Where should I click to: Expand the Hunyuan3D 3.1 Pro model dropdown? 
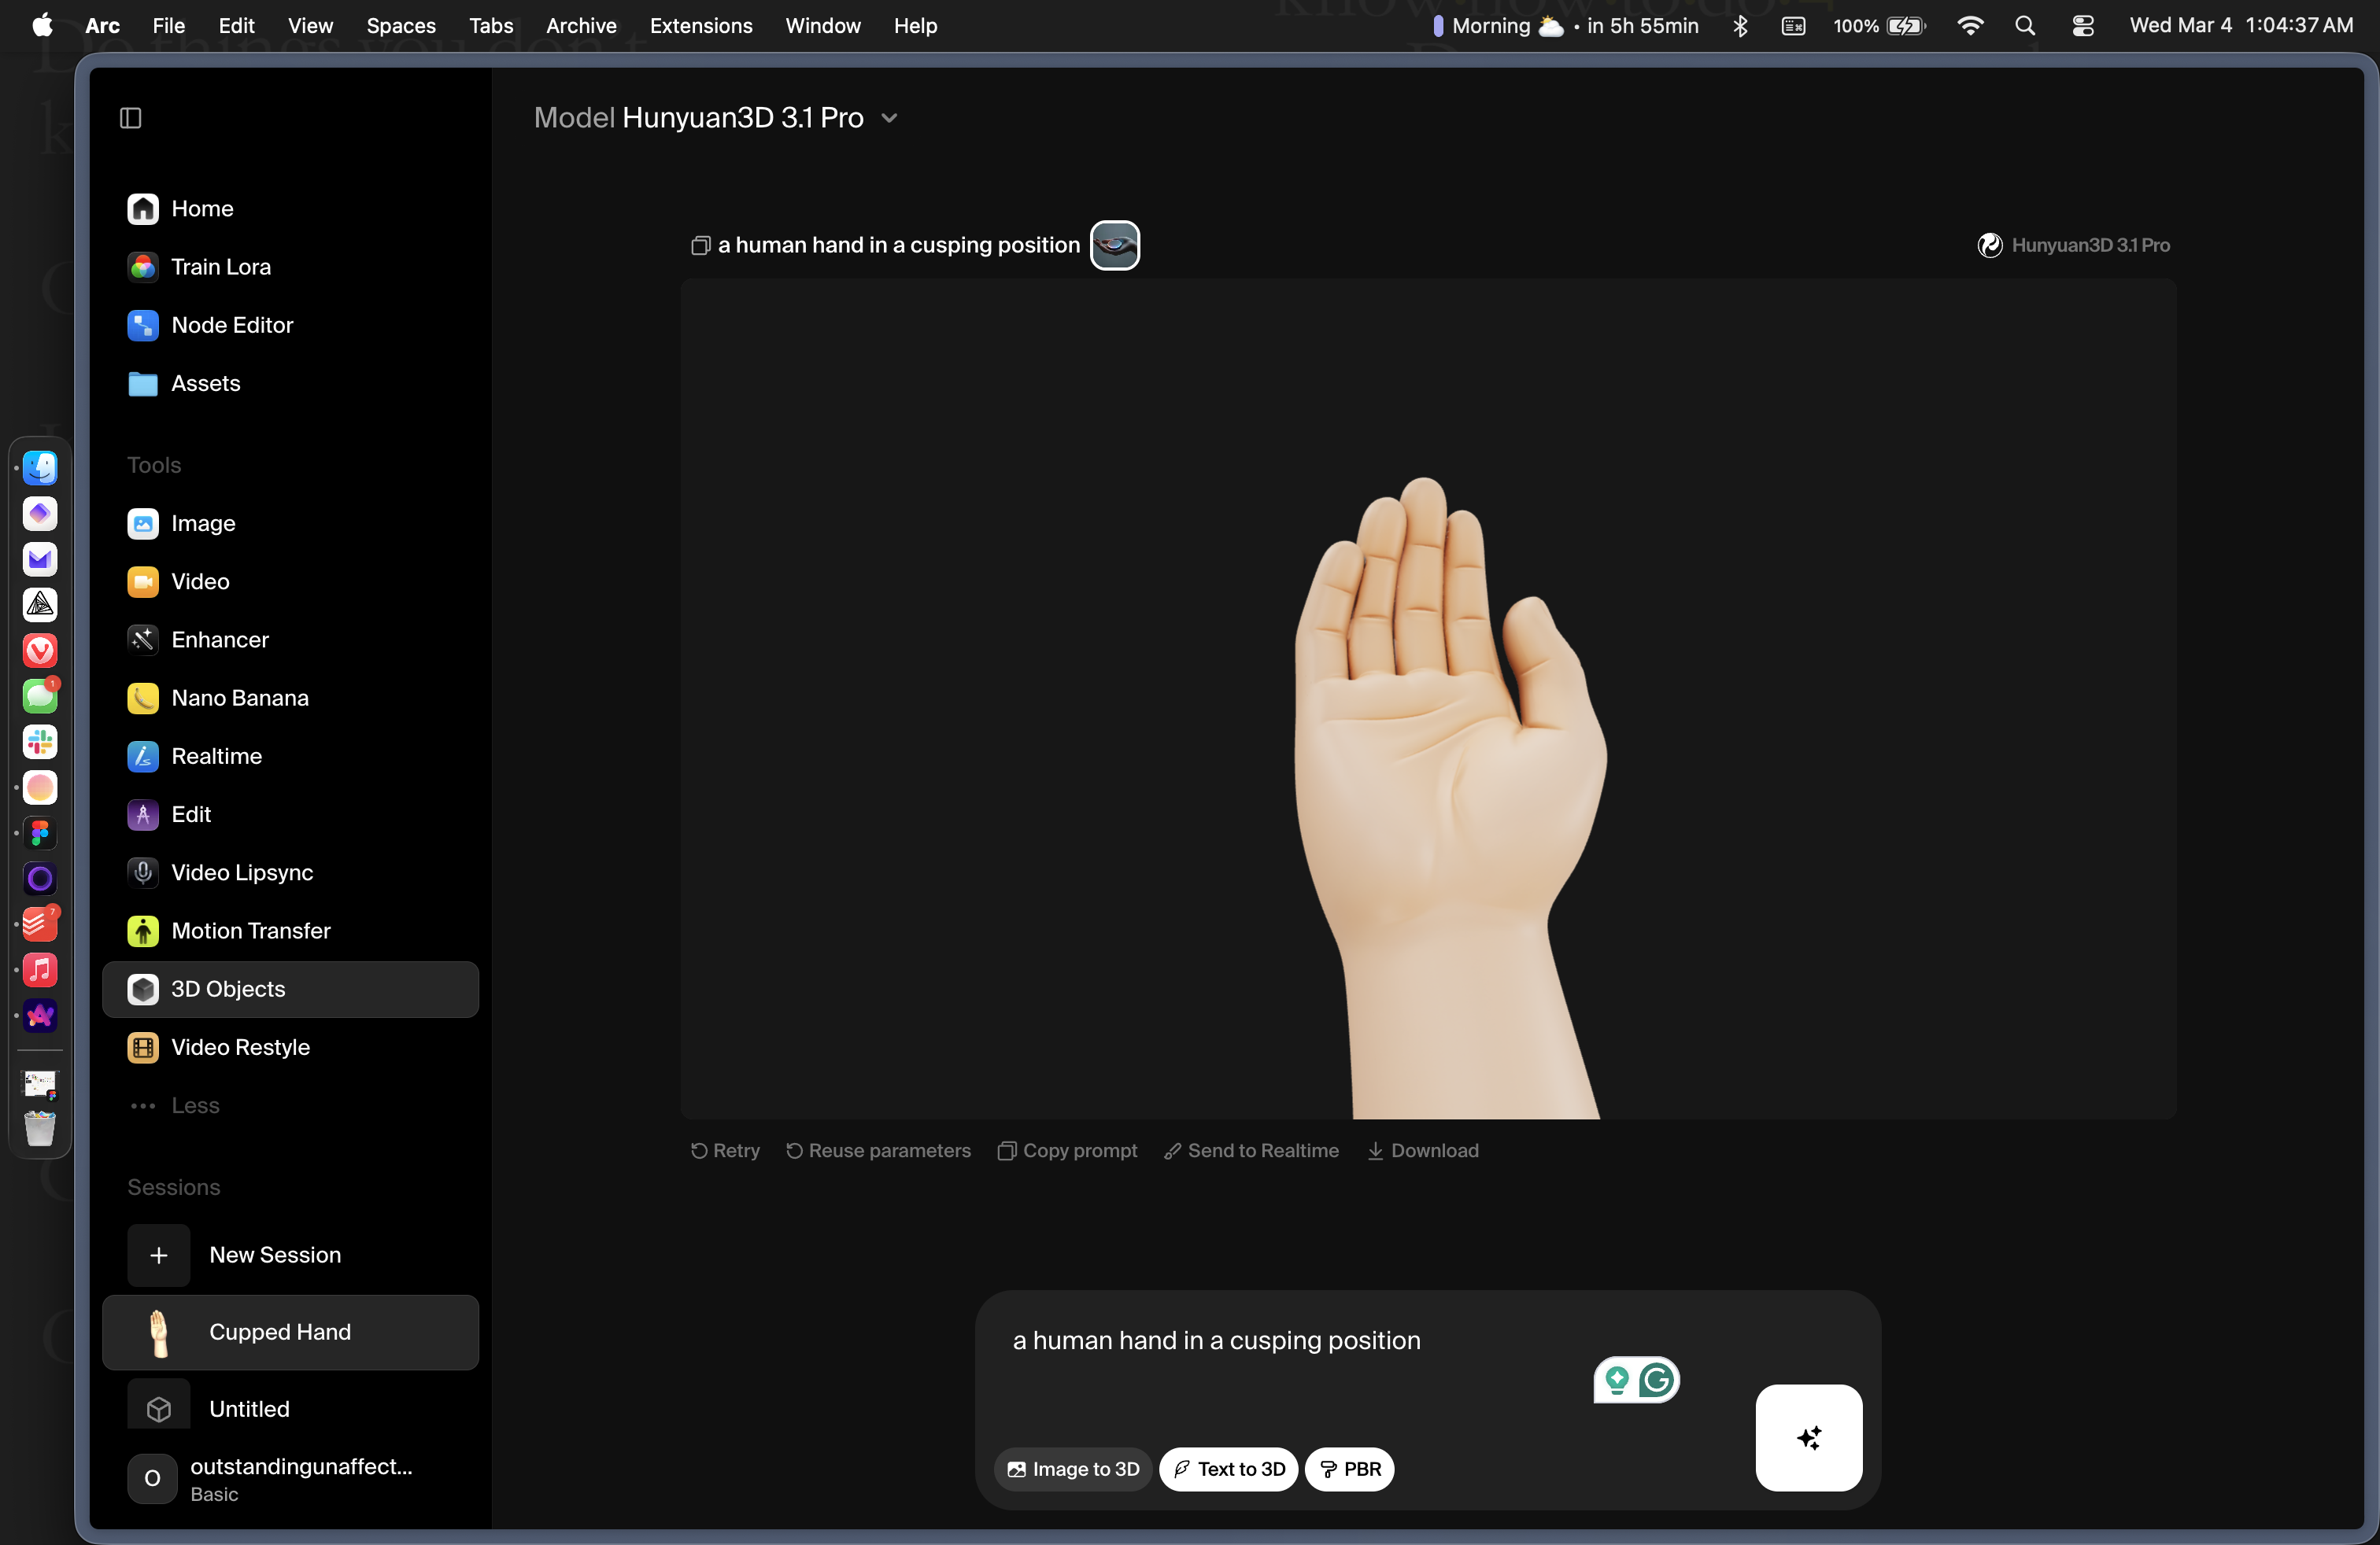889,118
